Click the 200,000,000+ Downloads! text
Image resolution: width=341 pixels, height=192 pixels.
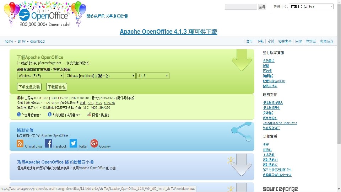[45, 25]
